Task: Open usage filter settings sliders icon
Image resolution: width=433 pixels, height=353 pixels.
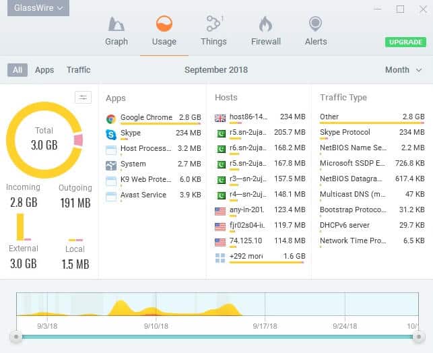Action: click(83, 97)
